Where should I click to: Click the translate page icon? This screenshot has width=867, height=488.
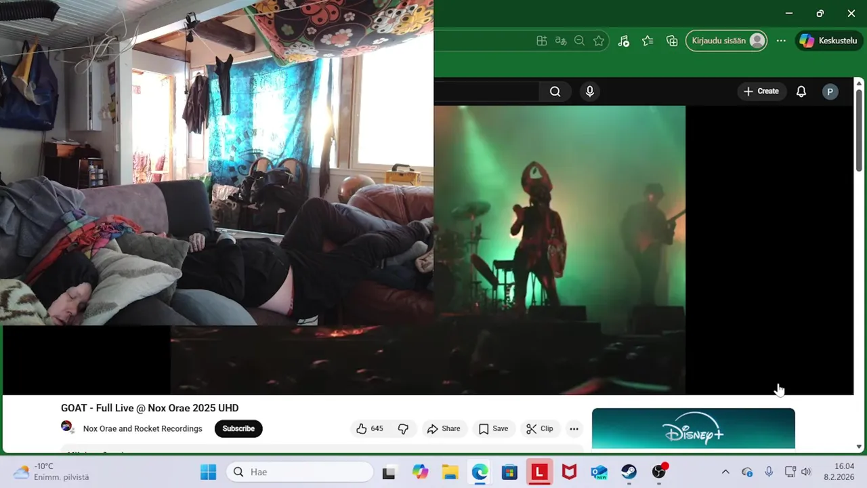[560, 41]
